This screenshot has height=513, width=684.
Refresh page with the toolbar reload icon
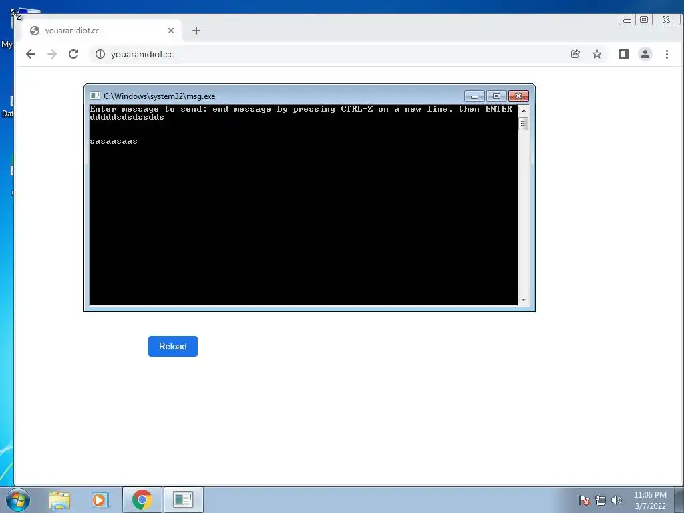pos(73,54)
